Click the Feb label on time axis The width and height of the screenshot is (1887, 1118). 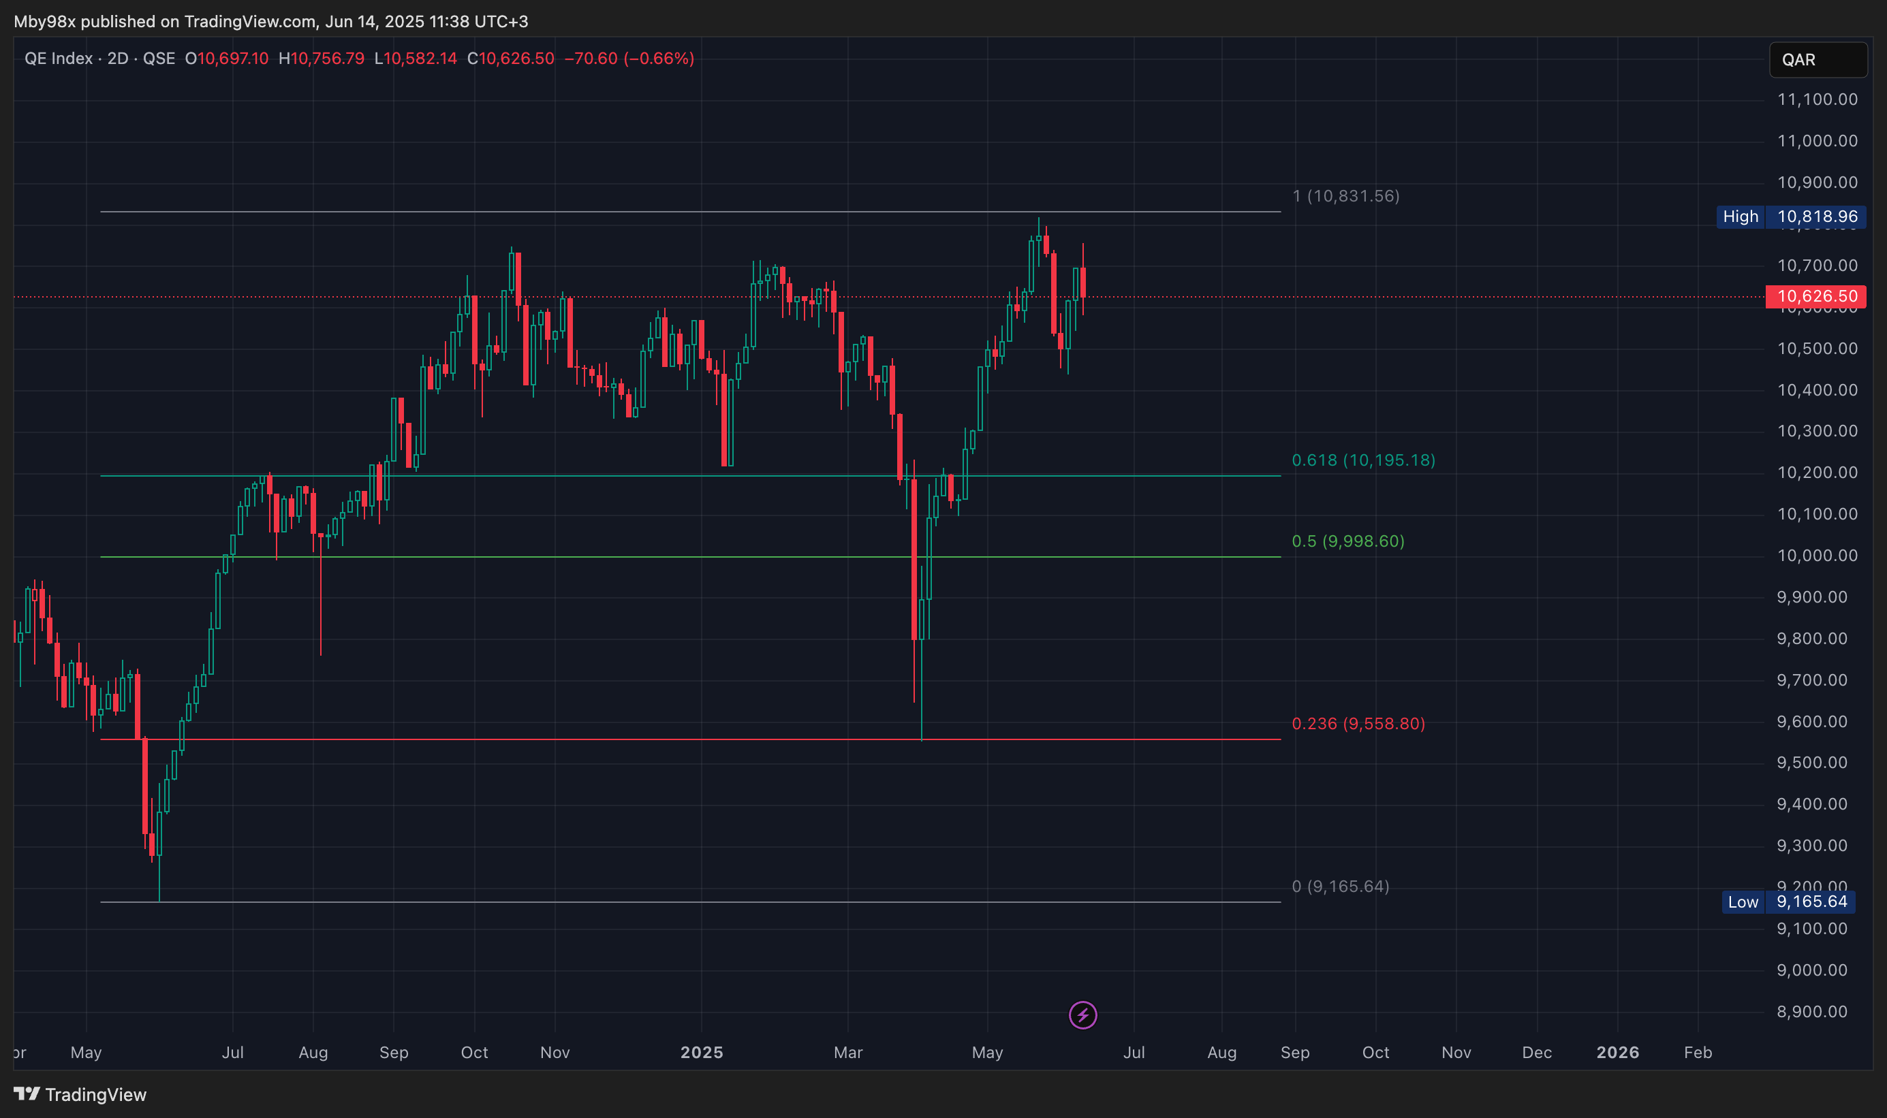[1698, 1052]
